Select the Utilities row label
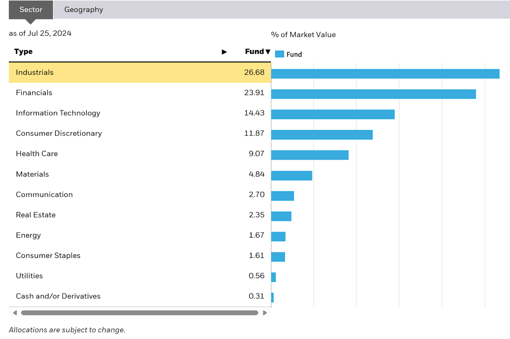This screenshot has height=339, width=510. (29, 276)
